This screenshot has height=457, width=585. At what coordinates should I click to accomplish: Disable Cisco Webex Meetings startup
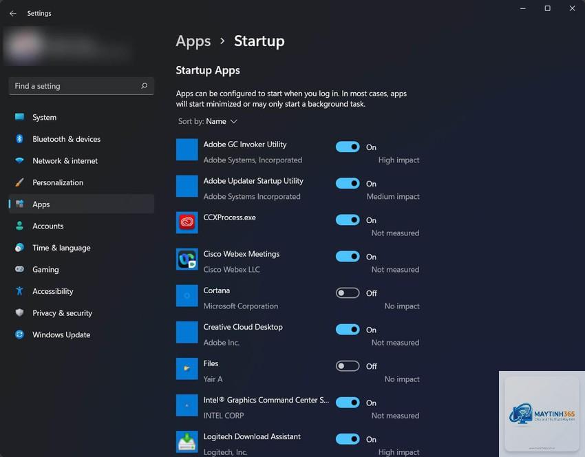[x=348, y=257]
